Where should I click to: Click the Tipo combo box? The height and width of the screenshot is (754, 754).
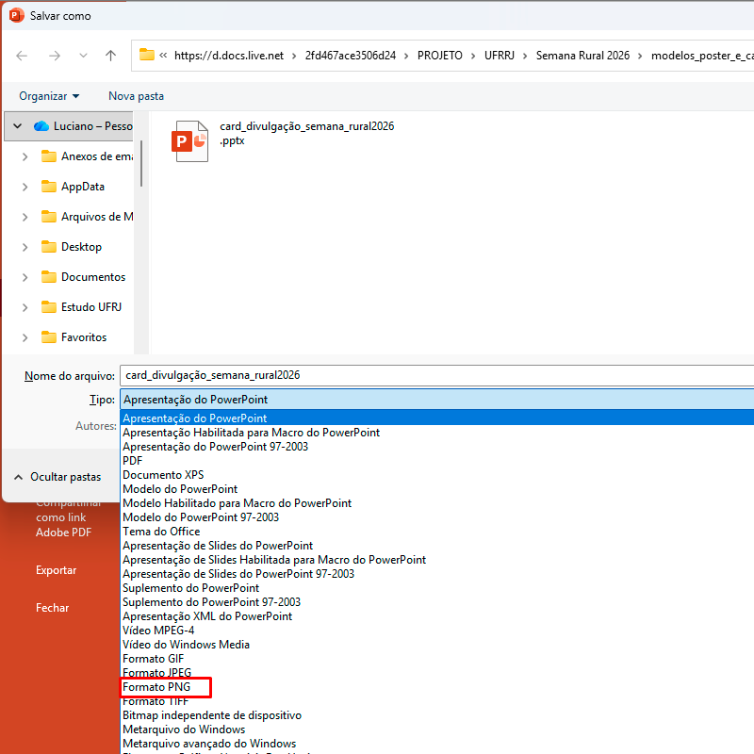pos(434,400)
